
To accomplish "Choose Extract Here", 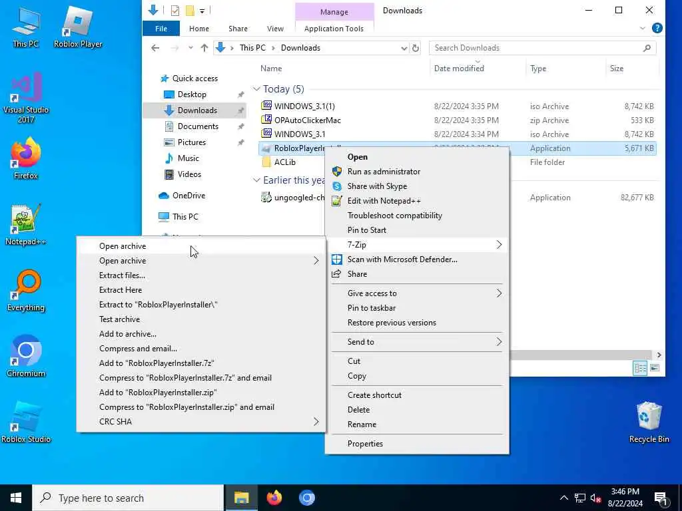I will (201, 290).
